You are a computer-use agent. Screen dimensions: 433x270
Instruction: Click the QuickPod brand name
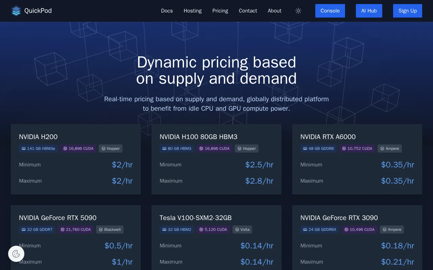[x=38, y=11]
